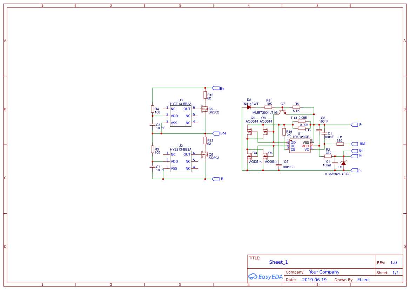Select resistor R2 330 symbol
Screen dimensions: 410x290
point(328,156)
